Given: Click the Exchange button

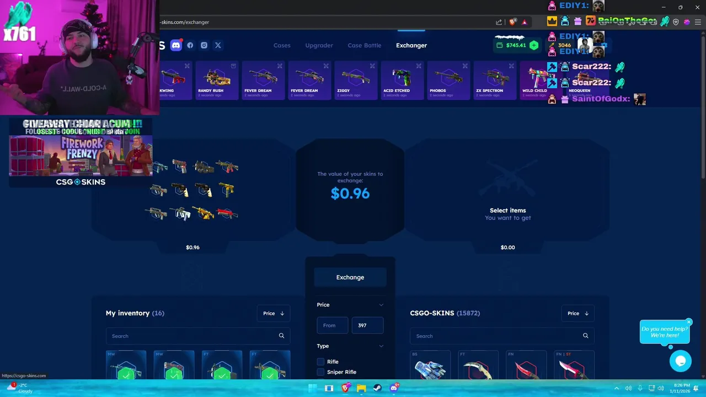Looking at the screenshot, I should pos(350,277).
